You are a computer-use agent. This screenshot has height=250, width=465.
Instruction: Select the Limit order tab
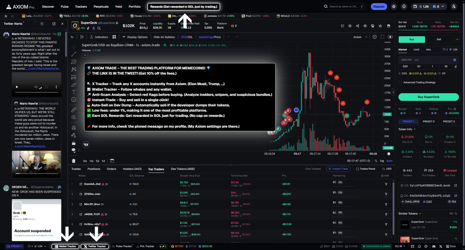(x=416, y=50)
